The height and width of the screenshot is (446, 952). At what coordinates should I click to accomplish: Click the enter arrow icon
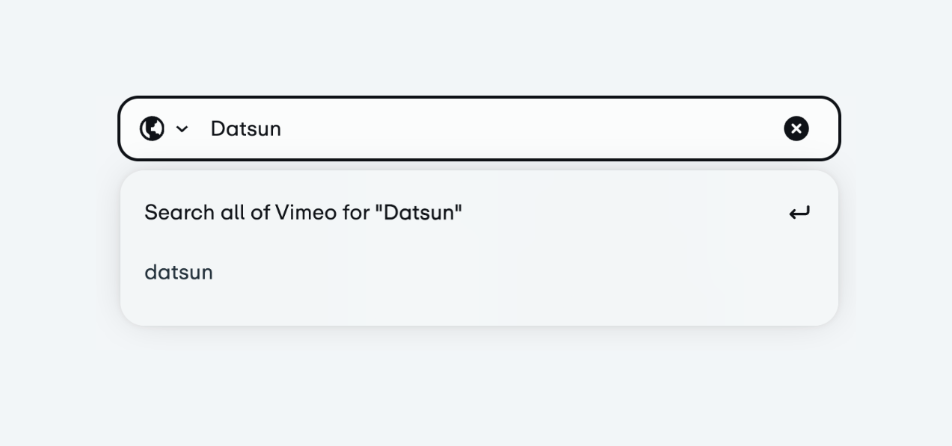pos(799,213)
